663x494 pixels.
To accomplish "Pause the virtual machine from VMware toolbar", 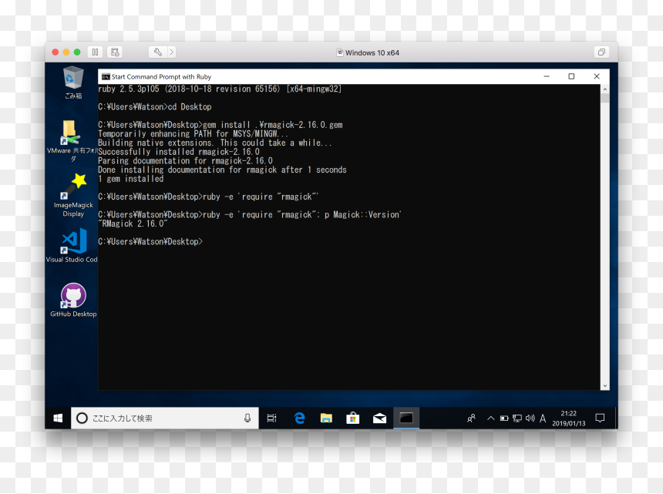I will coord(95,52).
